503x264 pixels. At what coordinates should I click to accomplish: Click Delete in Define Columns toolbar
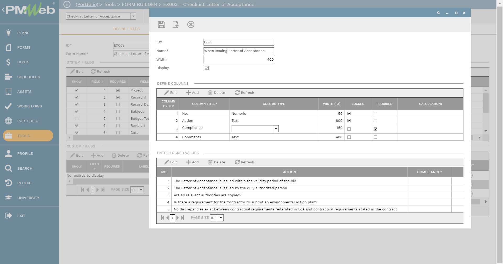pyautogui.click(x=217, y=93)
